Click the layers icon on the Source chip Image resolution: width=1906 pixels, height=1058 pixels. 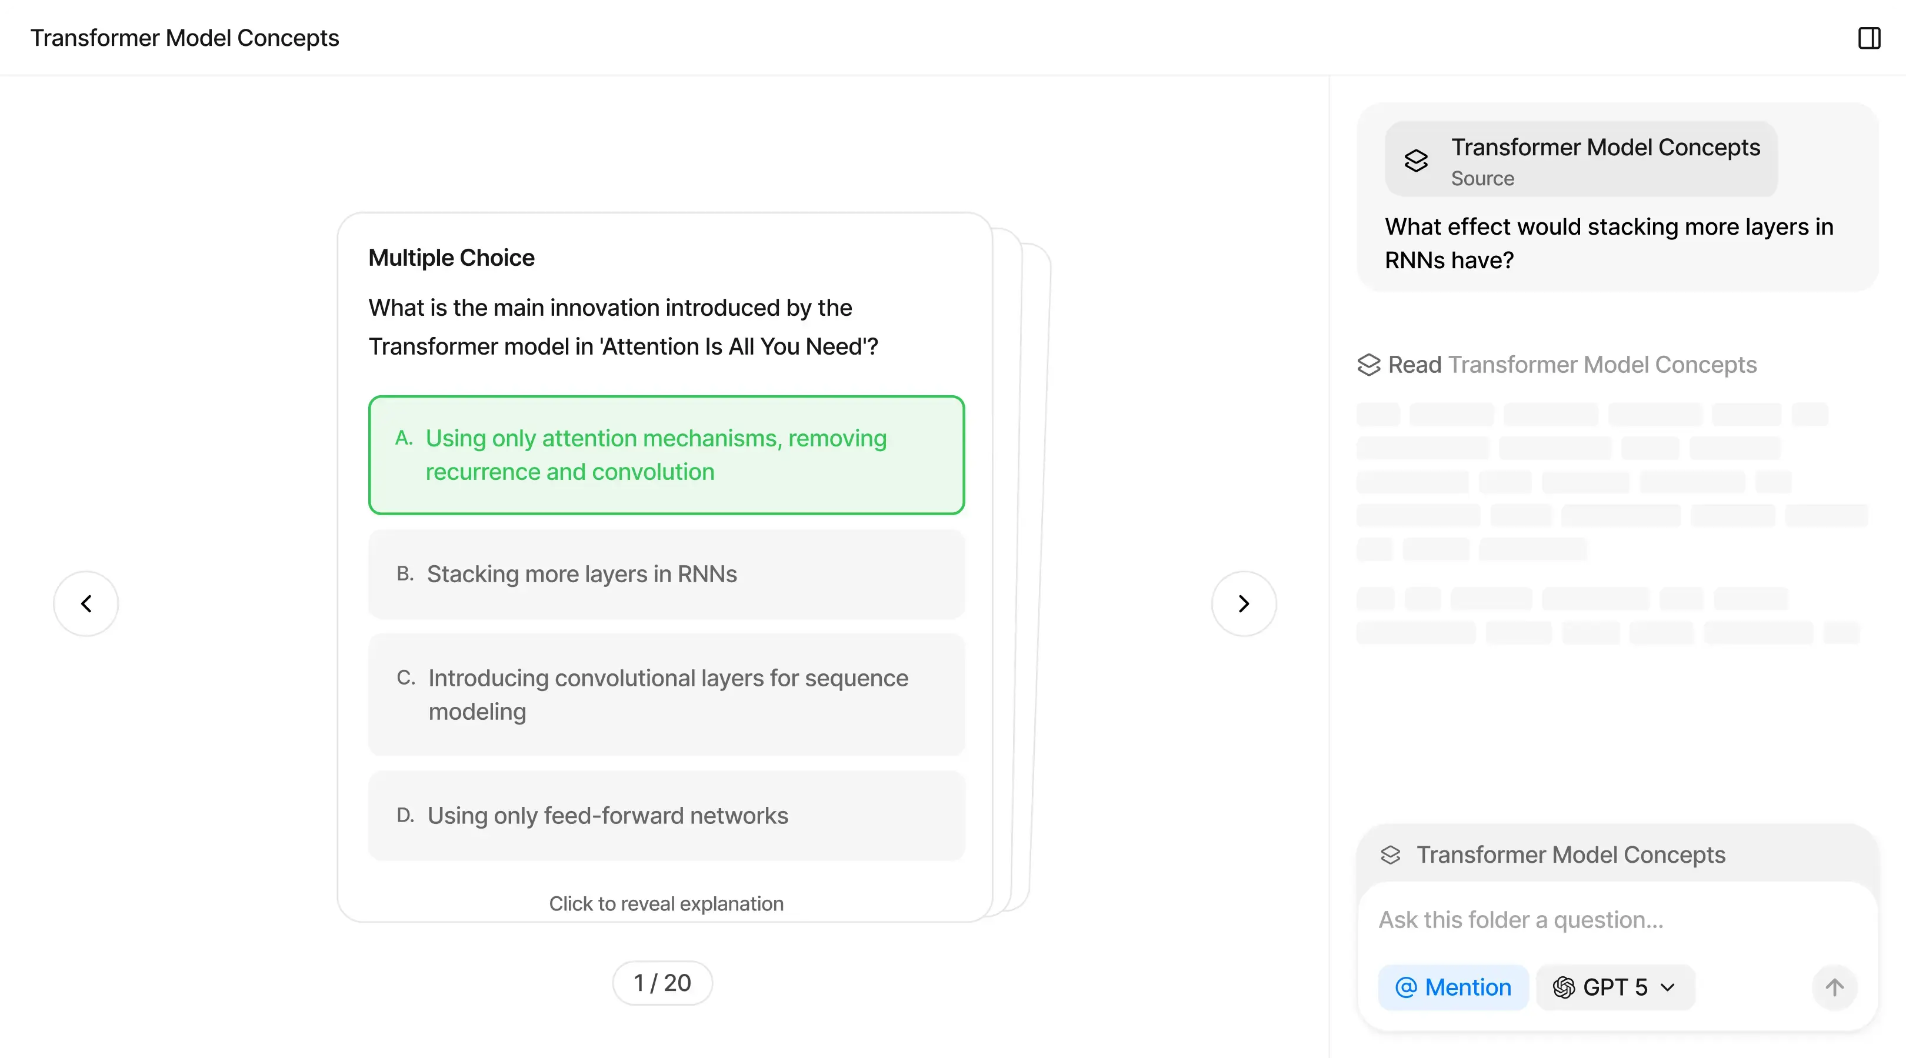coord(1415,161)
